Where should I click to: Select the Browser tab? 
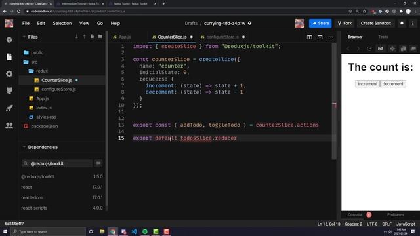355,37
